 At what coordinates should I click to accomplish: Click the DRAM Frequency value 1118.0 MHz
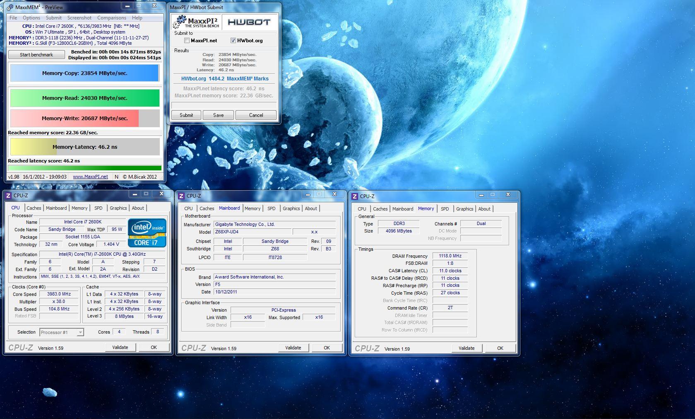pyautogui.click(x=450, y=256)
